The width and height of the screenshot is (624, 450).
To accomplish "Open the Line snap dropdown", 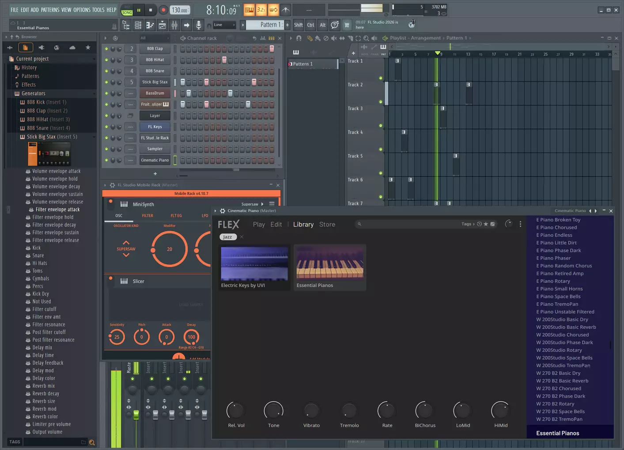I will pyautogui.click(x=224, y=25).
